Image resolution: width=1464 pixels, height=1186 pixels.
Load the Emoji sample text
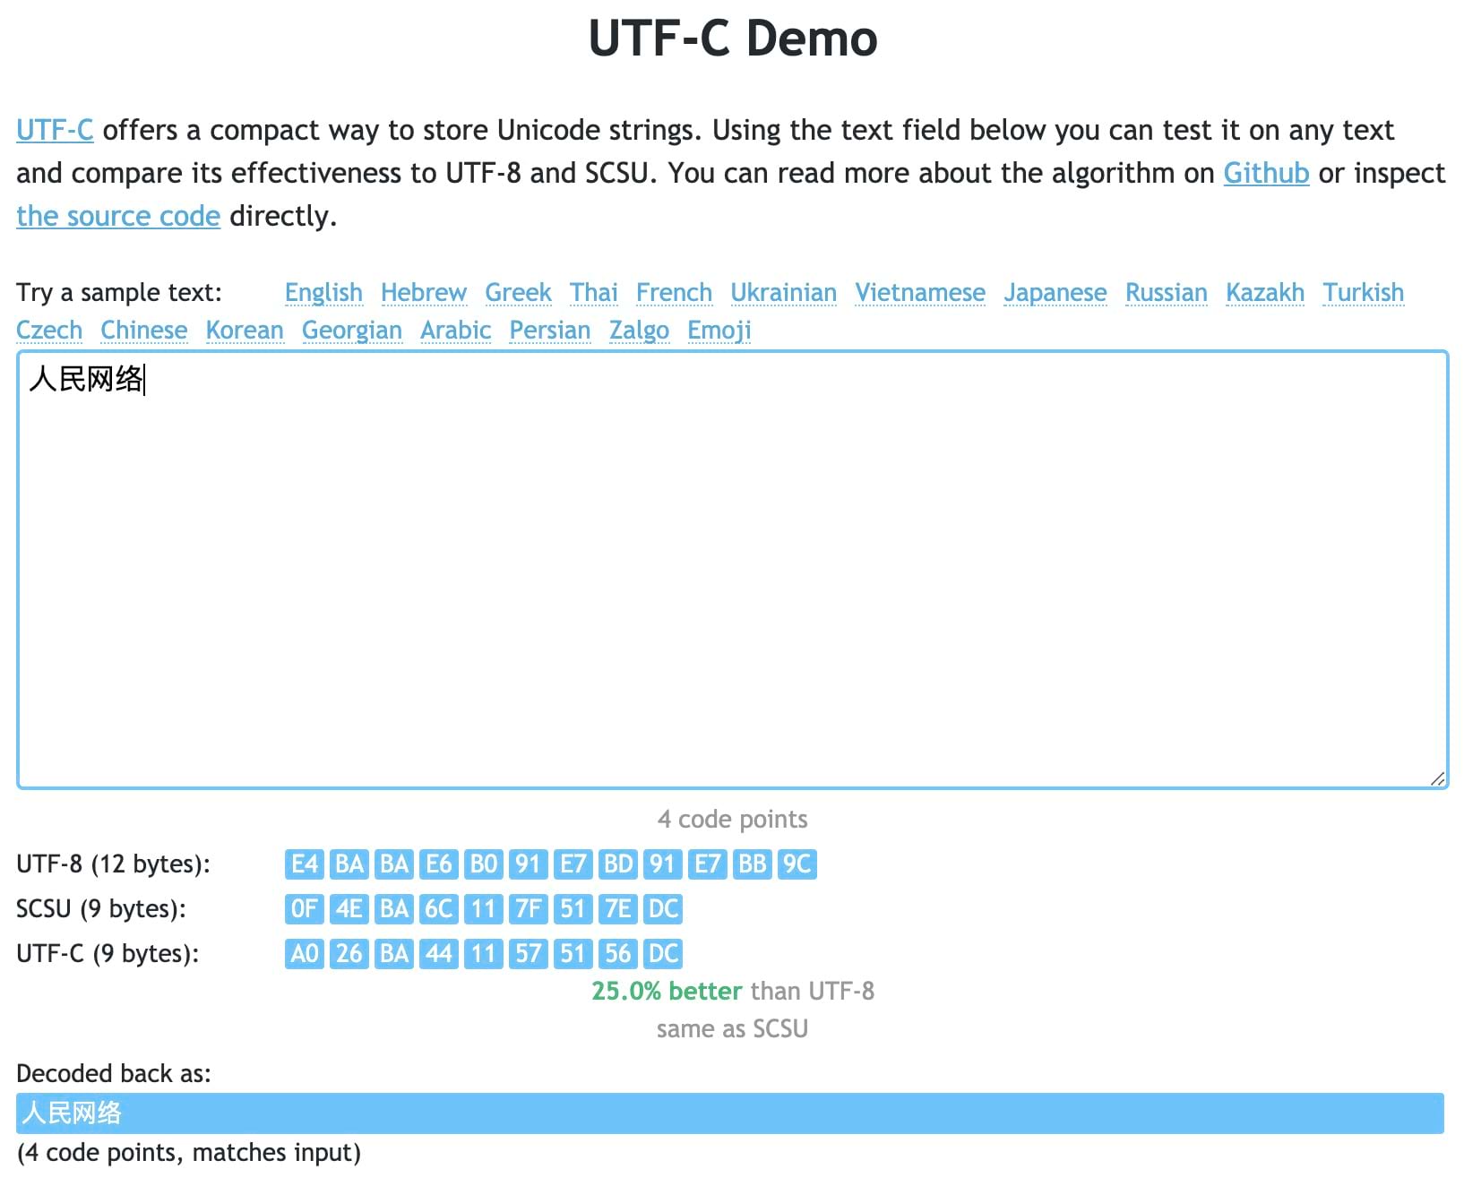(719, 331)
